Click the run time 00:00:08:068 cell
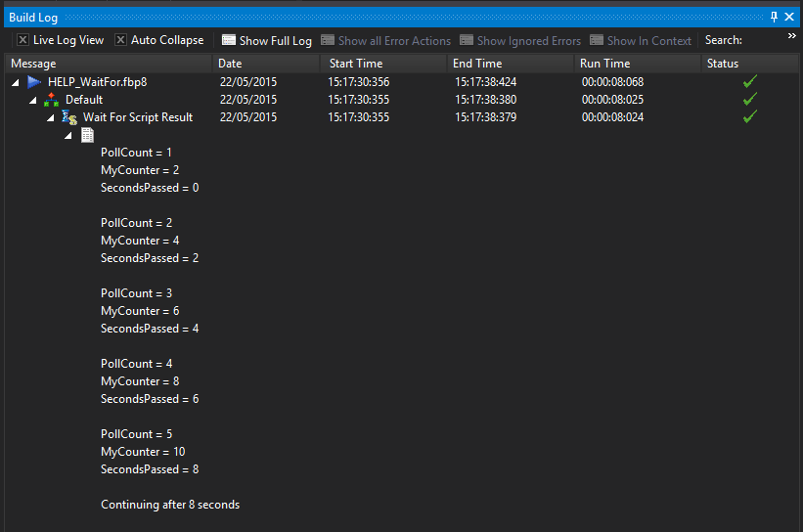The height and width of the screenshot is (532, 803). [612, 82]
